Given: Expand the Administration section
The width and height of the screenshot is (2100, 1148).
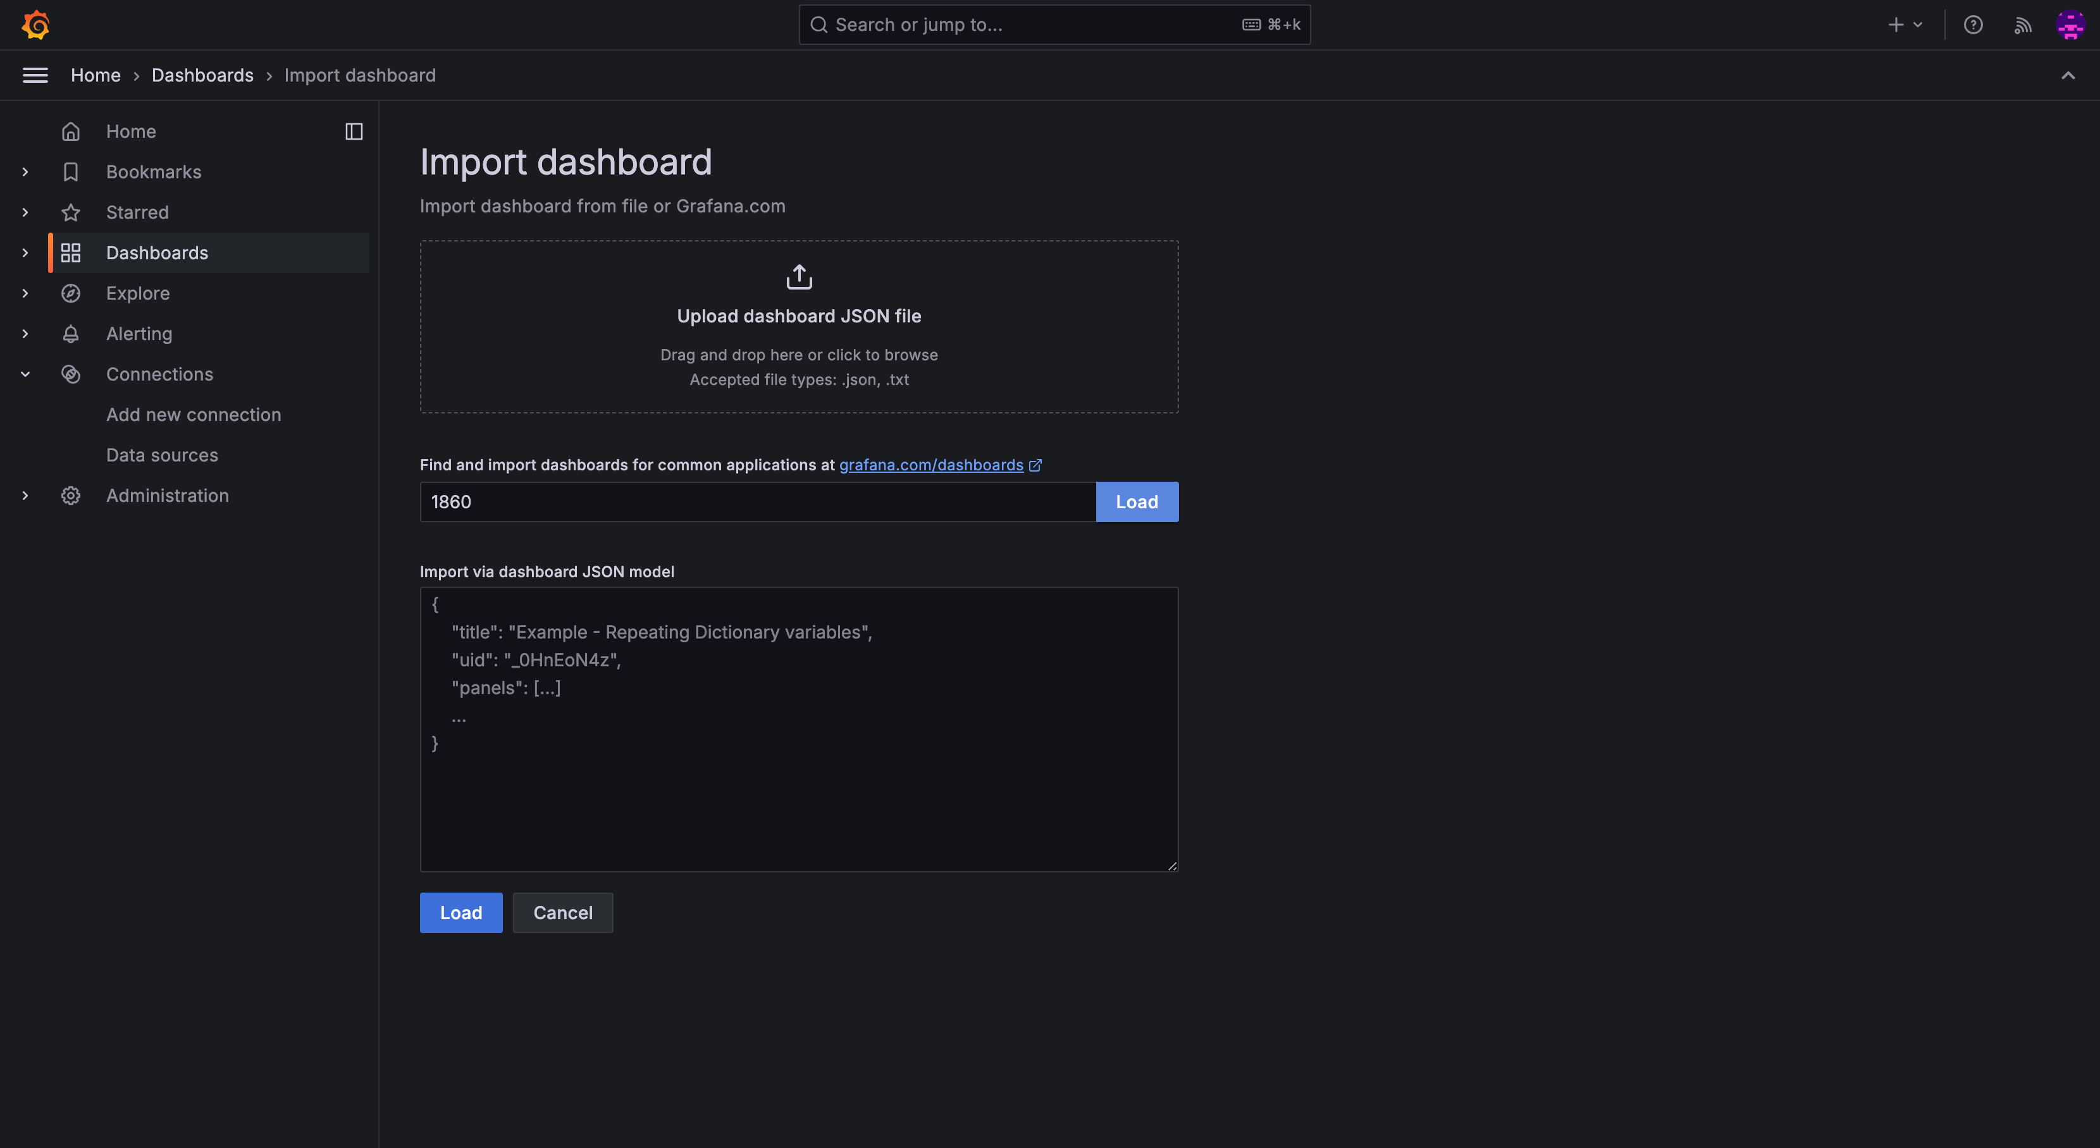Looking at the screenshot, I should pos(25,496).
